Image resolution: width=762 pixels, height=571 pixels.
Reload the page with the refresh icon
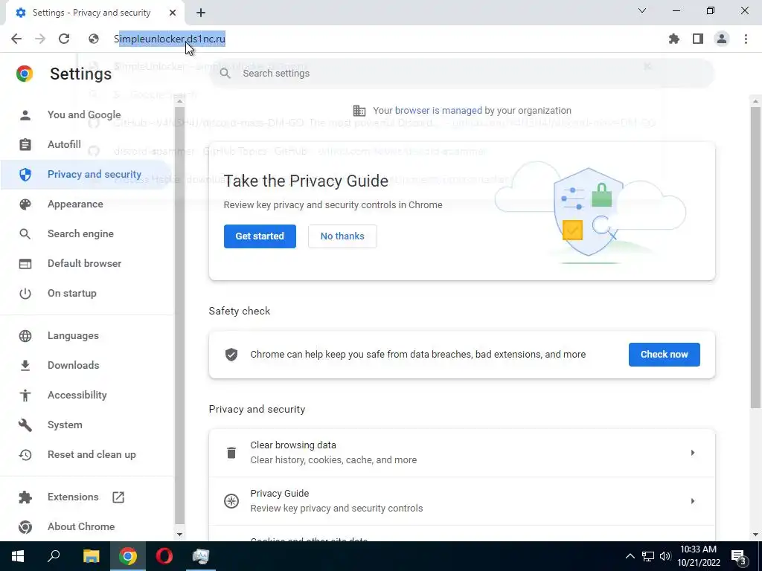pyautogui.click(x=64, y=39)
